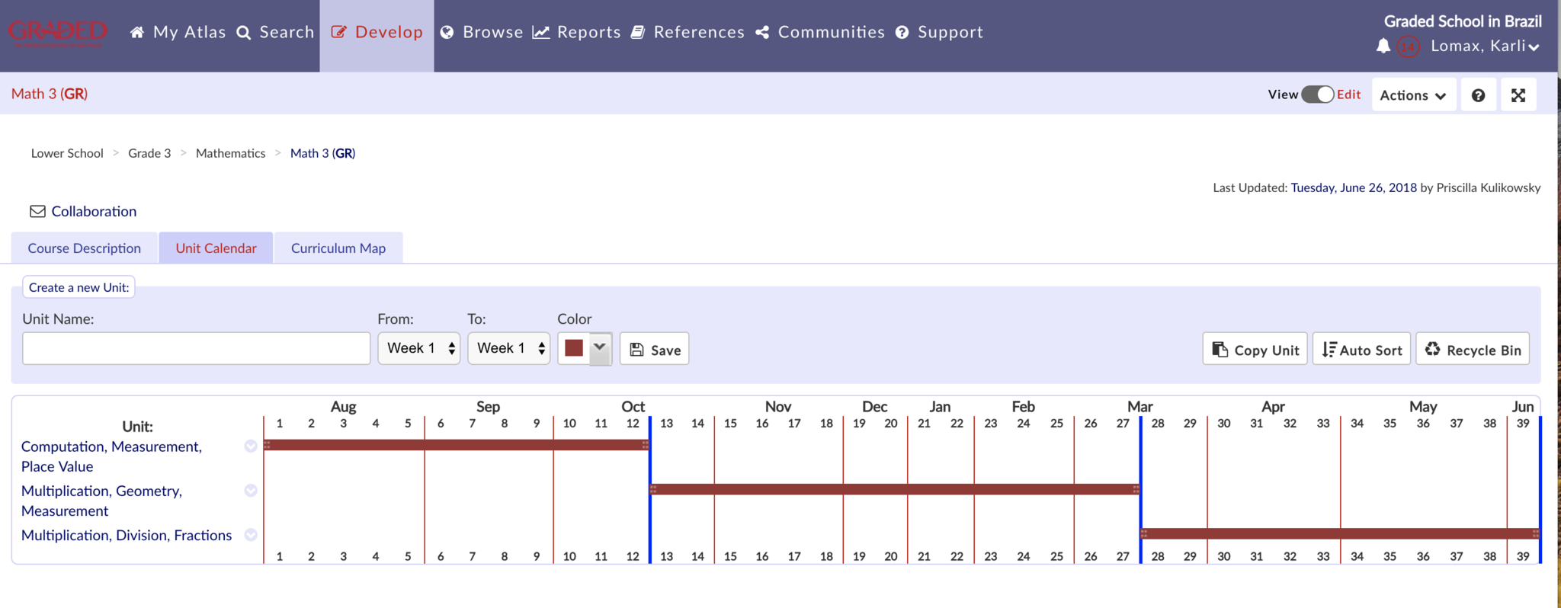The height and width of the screenshot is (608, 1561).
Task: Click the Collaboration envelope icon
Action: click(x=37, y=211)
